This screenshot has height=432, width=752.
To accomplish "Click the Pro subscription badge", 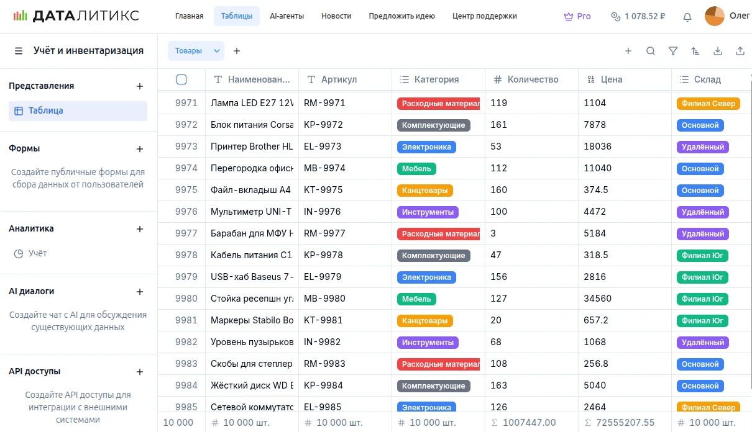I will pyautogui.click(x=577, y=17).
